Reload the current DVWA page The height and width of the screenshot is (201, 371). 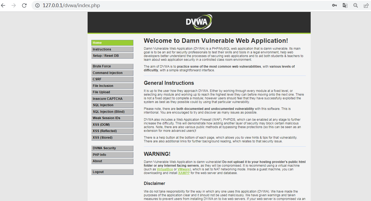24,5
